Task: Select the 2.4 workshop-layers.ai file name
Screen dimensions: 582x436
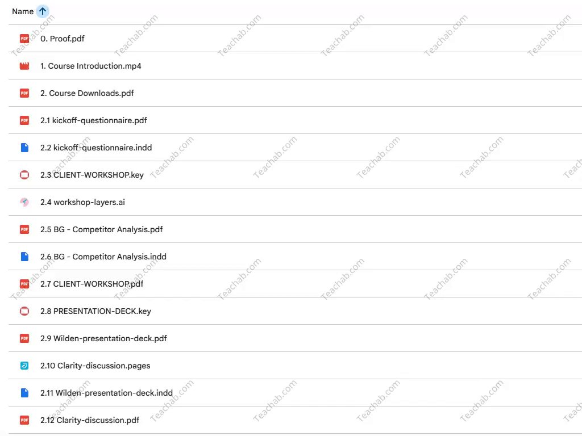Action: (82, 202)
